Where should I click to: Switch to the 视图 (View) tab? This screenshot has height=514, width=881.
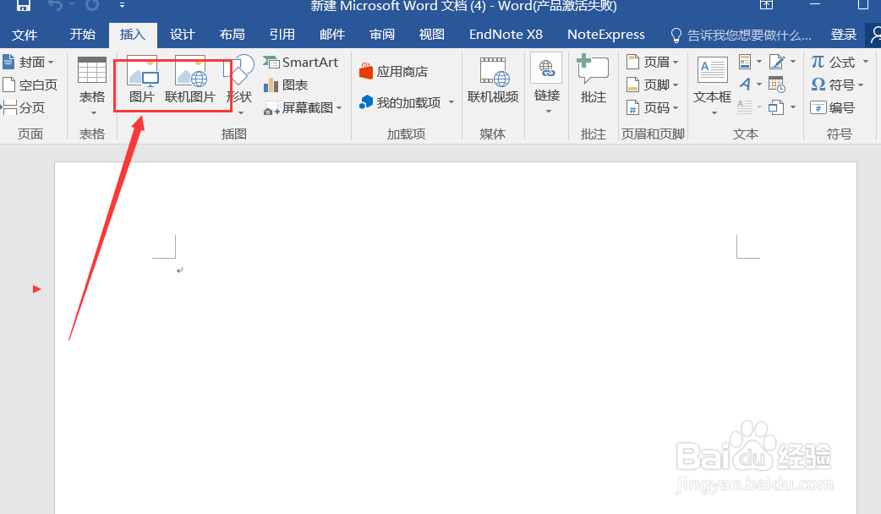(x=431, y=35)
